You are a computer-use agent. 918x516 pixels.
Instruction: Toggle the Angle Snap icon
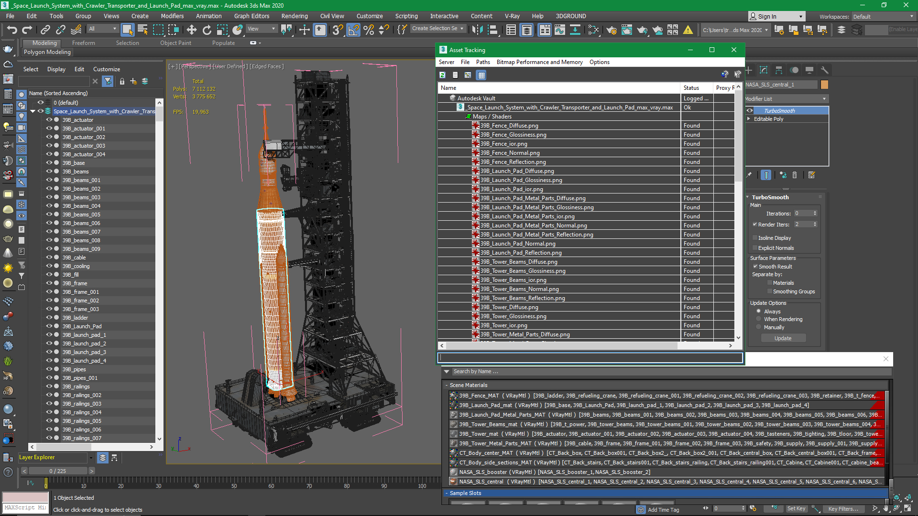click(353, 30)
